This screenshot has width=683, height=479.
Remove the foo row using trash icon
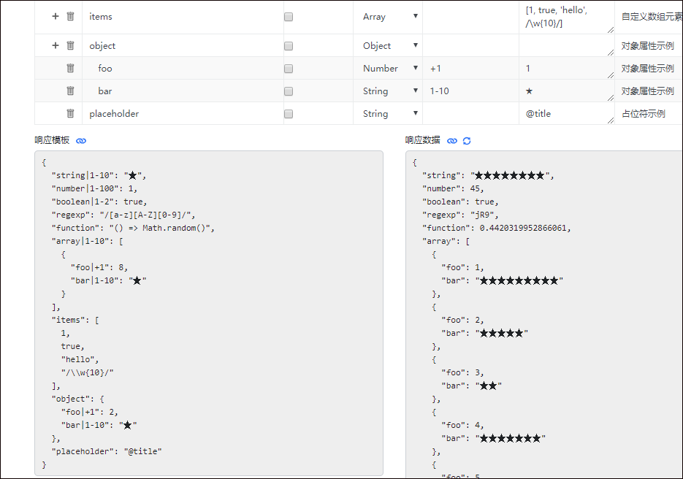(x=70, y=68)
